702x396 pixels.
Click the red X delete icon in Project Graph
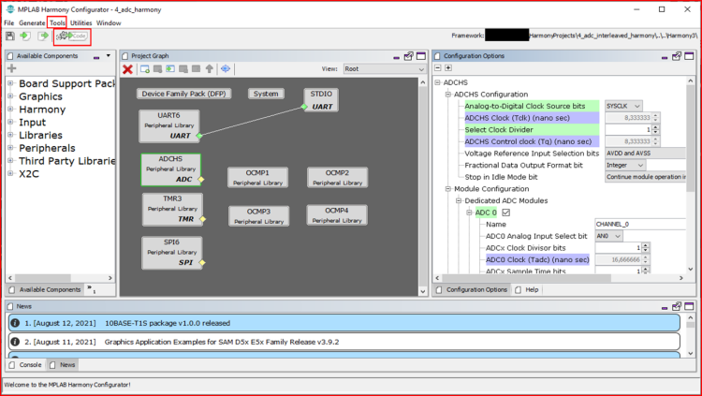point(128,69)
